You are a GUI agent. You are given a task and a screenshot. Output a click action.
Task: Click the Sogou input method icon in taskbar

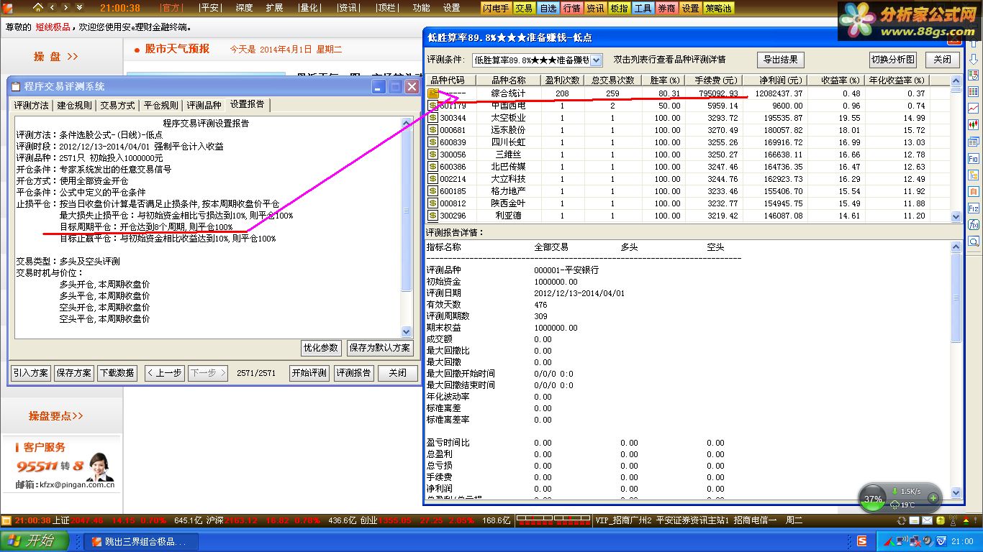coord(861,540)
